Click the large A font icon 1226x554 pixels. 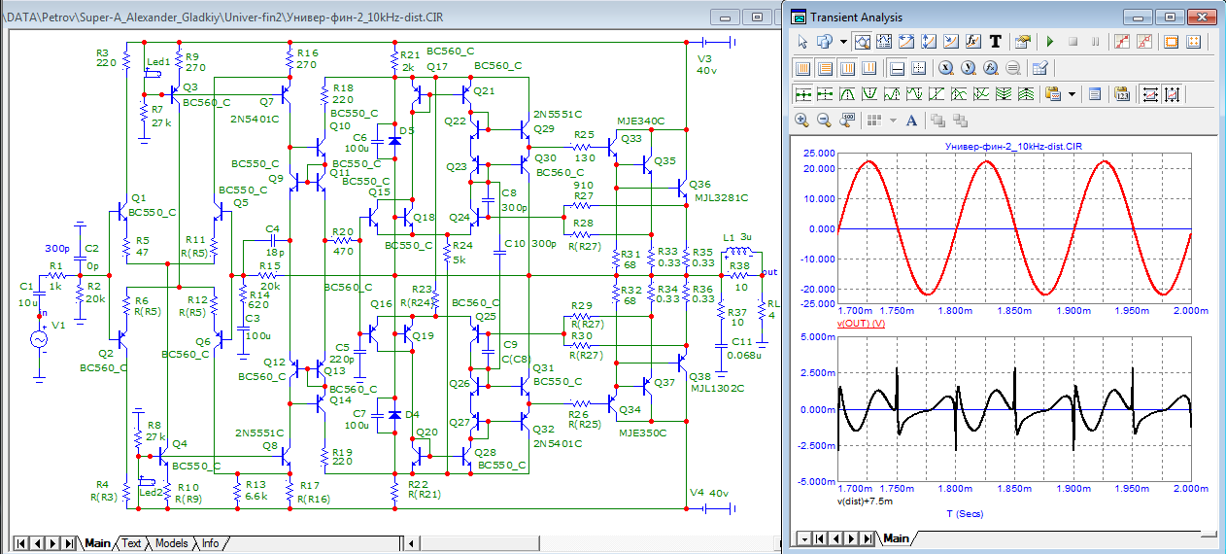[911, 121]
